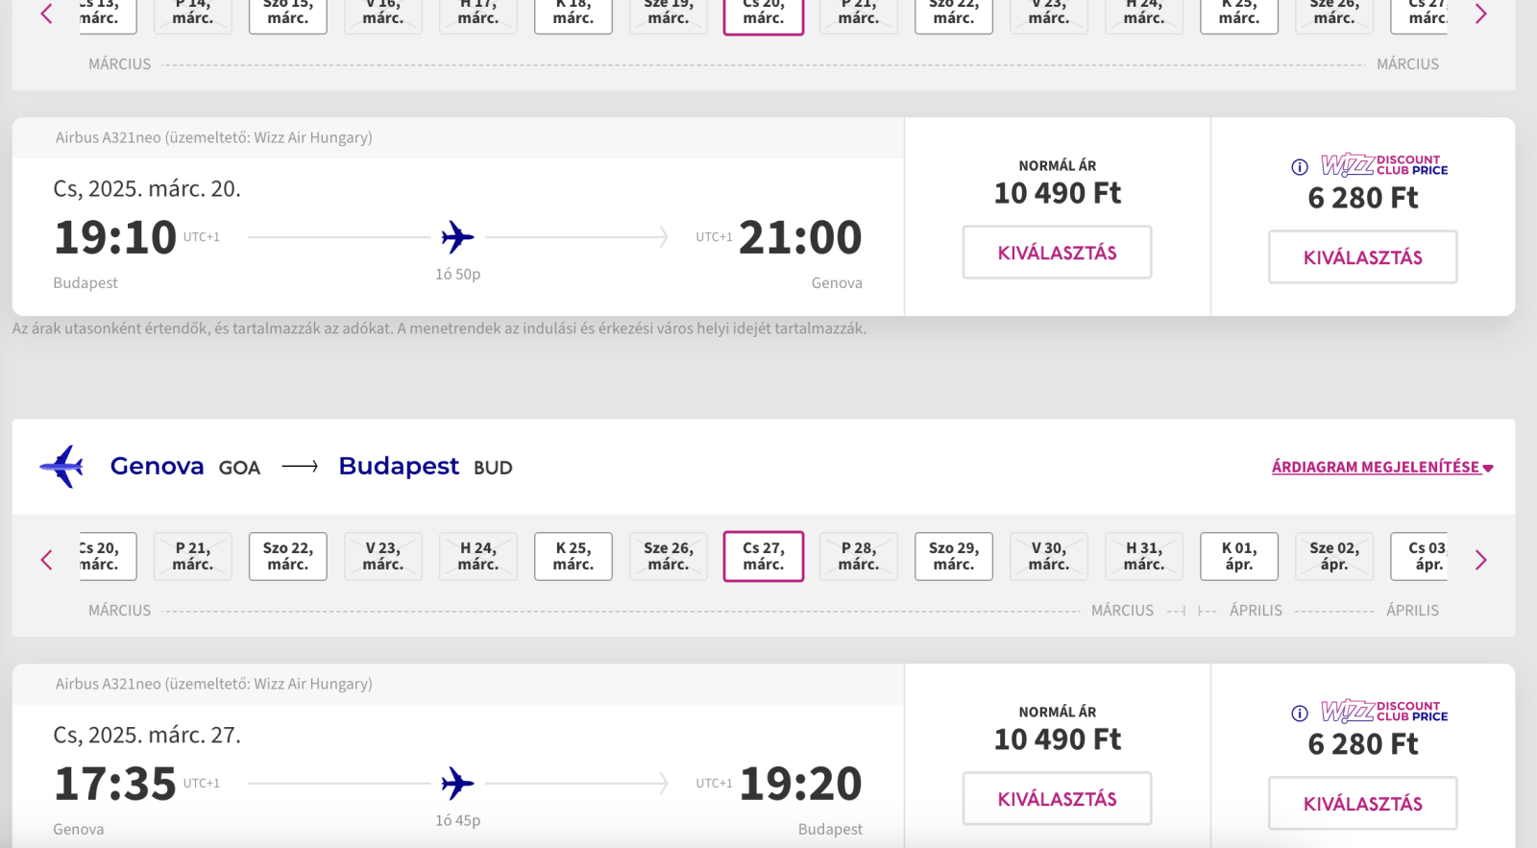Go to previous dates in outbound date carousel
1537x848 pixels.
tap(46, 13)
